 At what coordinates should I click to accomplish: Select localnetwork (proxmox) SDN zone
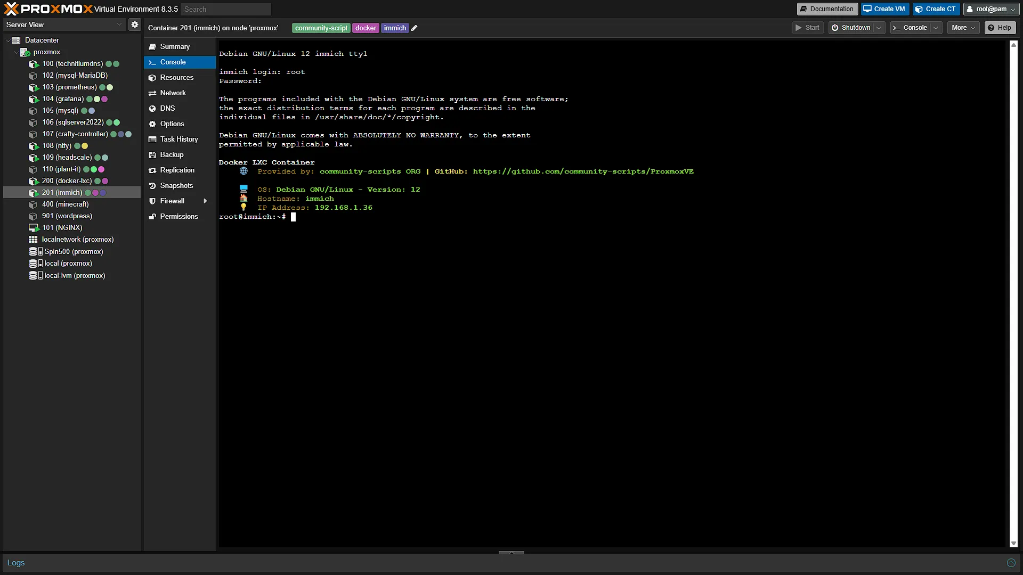[78, 240]
